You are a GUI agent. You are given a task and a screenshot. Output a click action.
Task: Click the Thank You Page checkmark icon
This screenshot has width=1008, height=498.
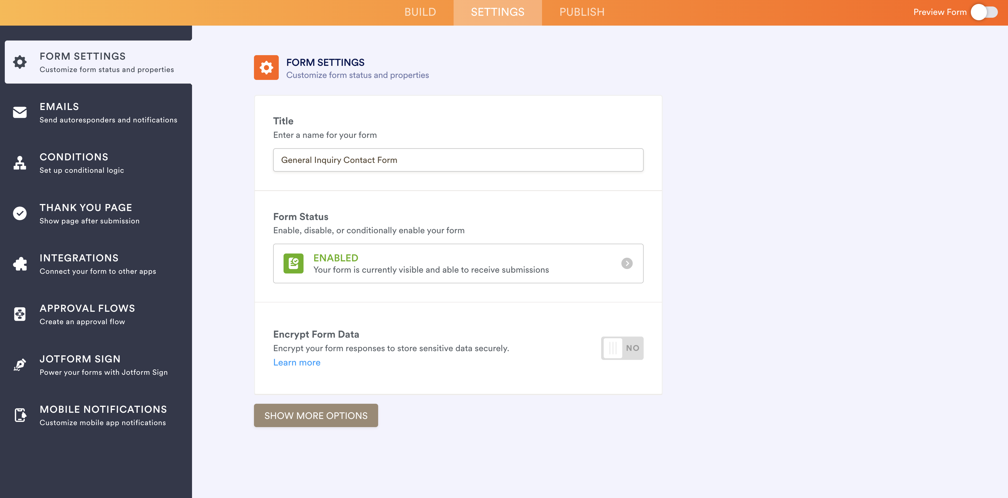19,214
